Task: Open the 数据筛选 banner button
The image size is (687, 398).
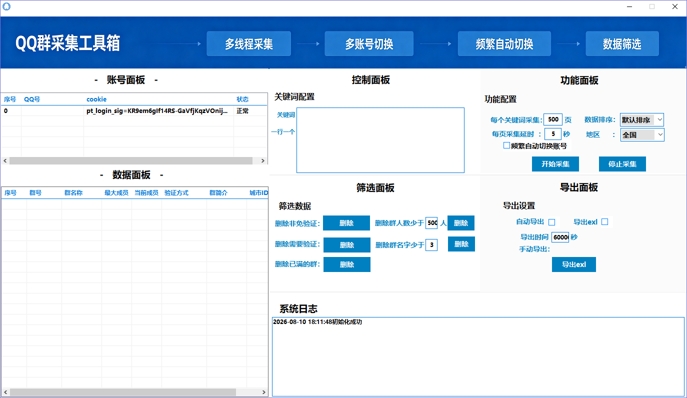Action: pyautogui.click(x=622, y=44)
